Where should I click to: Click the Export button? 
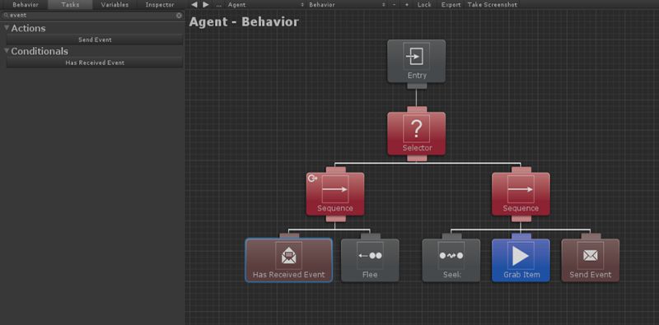pos(451,5)
